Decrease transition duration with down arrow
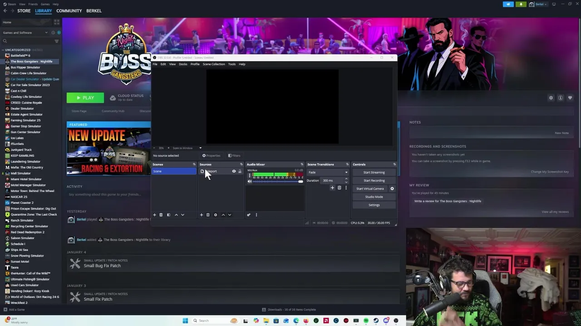The height and width of the screenshot is (326, 581). tap(346, 182)
